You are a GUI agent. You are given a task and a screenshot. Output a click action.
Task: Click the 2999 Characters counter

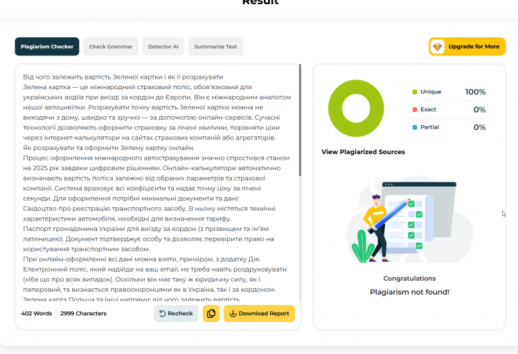click(84, 313)
